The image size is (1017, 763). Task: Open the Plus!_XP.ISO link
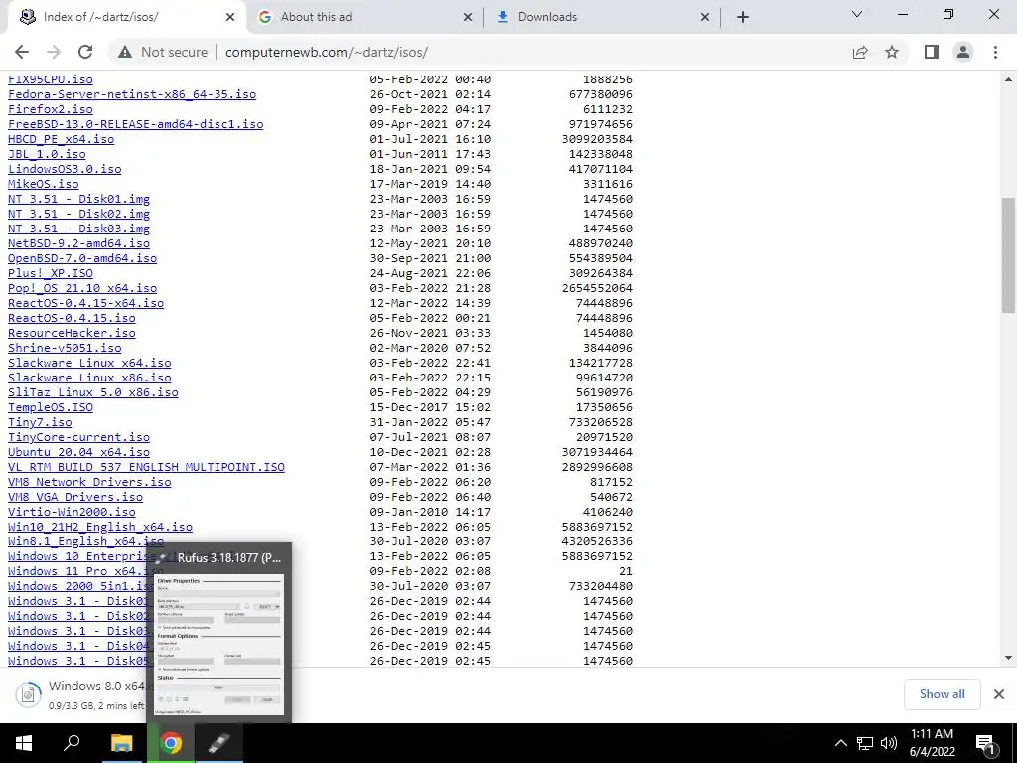(x=51, y=273)
